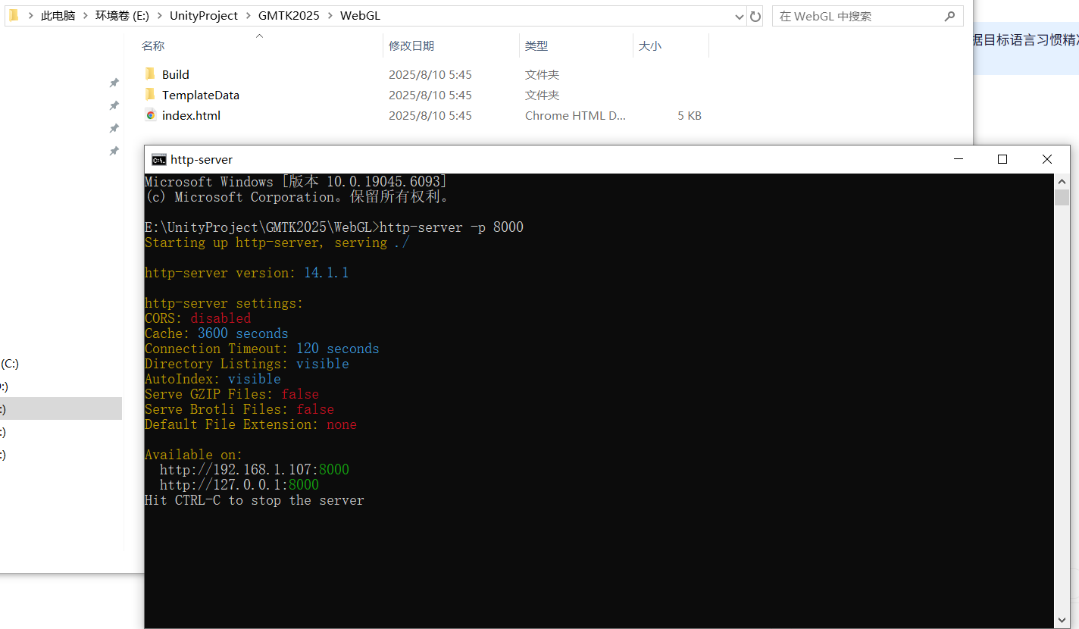This screenshot has width=1079, height=629.
Task: Sort files by 名称 column header
Action: (x=153, y=46)
